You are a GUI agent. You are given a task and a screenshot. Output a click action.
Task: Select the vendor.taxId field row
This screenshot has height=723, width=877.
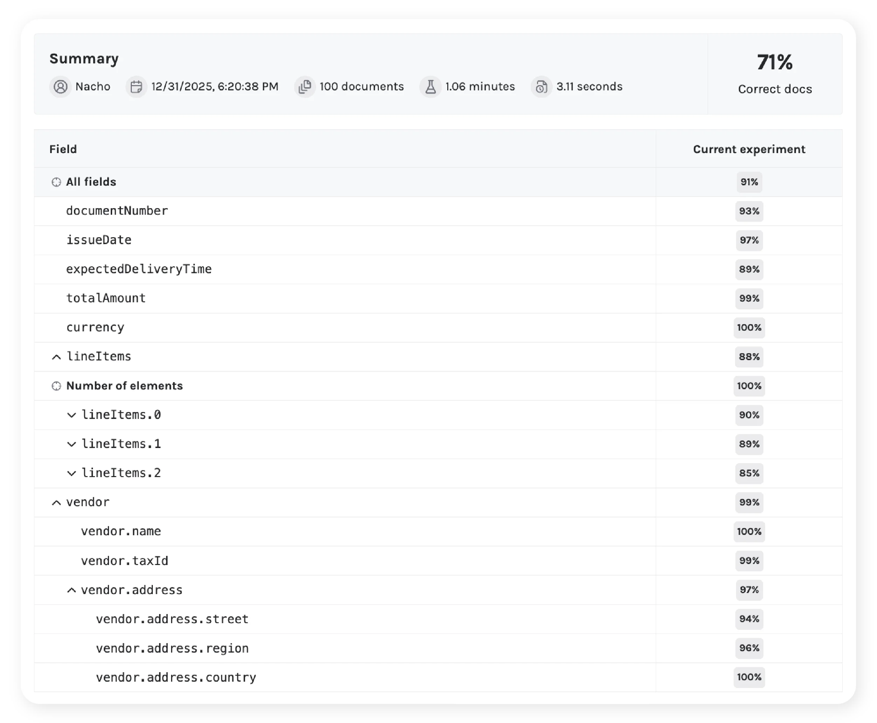click(x=438, y=561)
